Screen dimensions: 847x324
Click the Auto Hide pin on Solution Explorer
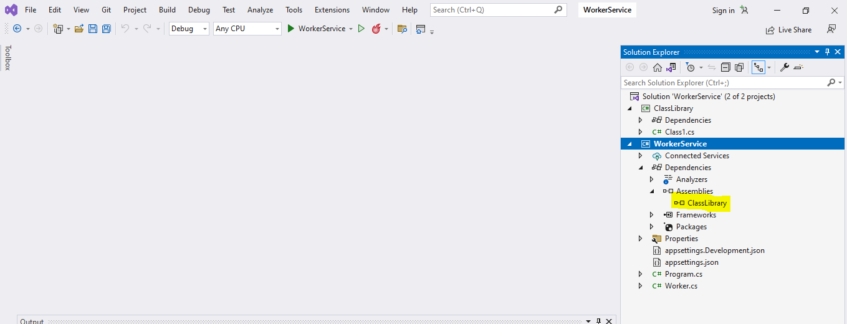[x=828, y=52]
